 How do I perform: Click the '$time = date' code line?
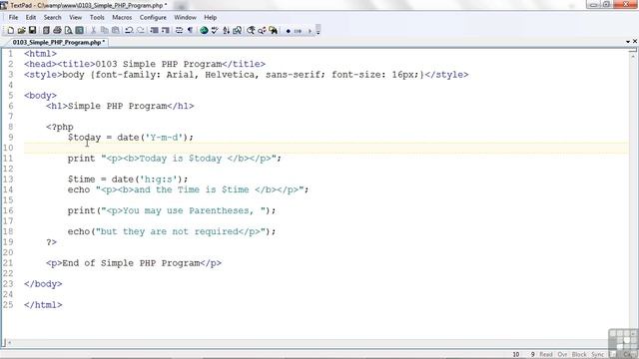(x=128, y=179)
